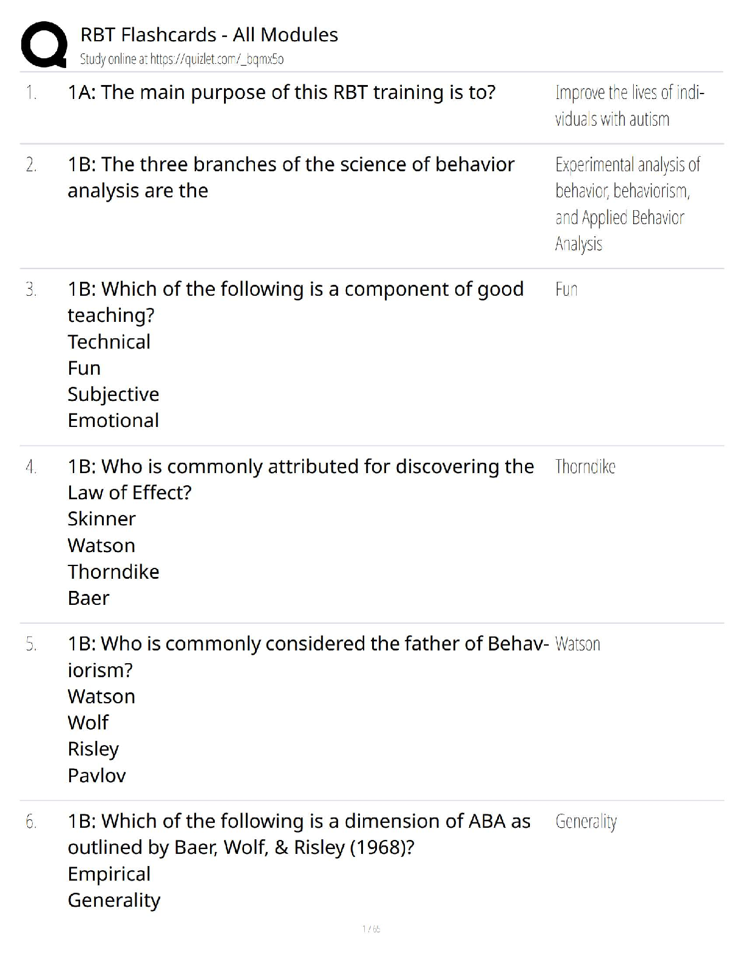The image size is (743, 962).
Task: Choose the Technical option in question 3
Action: [109, 342]
